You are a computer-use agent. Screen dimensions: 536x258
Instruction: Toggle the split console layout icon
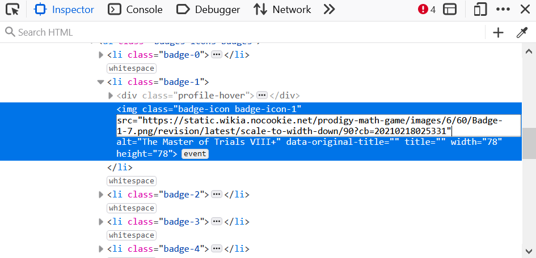450,10
